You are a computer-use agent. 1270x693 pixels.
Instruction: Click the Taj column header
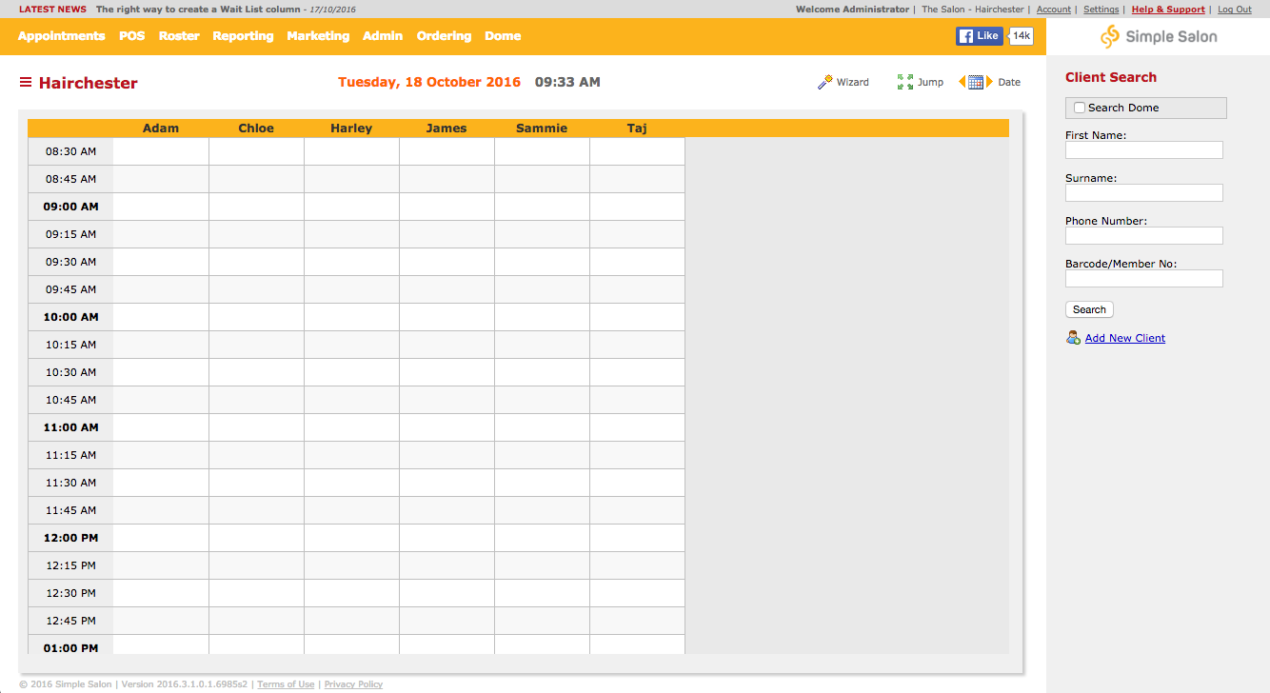637,129
